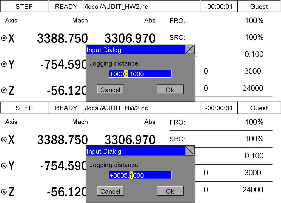Click X machine position 3388.750 in lower screen
This screenshot has width=281, height=203.
pyautogui.click(x=62, y=140)
